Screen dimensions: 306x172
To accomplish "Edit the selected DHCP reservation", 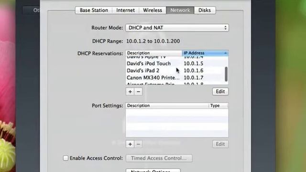I will pos(220,91).
